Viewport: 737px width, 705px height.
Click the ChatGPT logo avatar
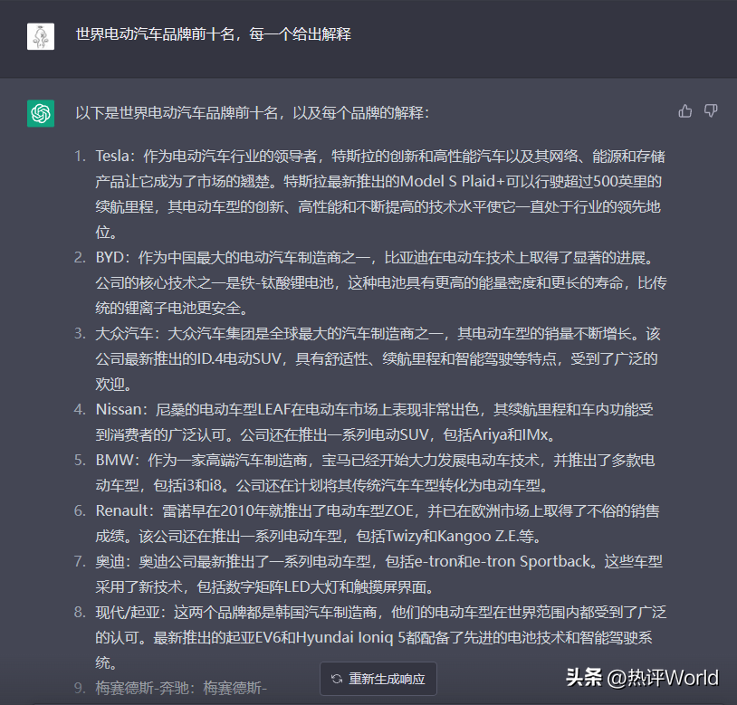click(41, 113)
